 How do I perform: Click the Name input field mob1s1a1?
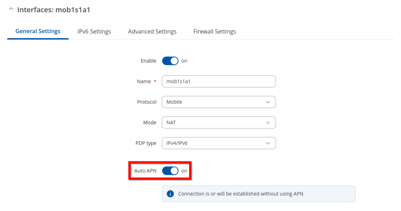[219, 81]
